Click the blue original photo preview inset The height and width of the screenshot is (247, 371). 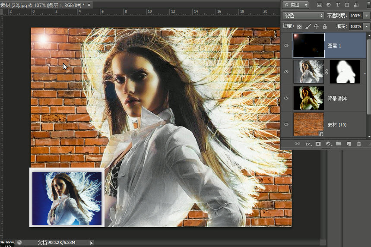coord(67,198)
